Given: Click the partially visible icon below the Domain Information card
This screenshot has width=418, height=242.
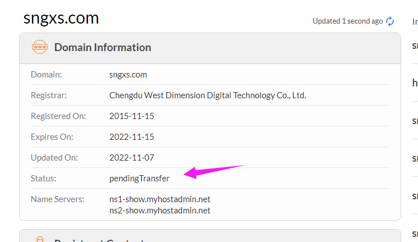Looking at the screenshot, I should coord(40,240).
